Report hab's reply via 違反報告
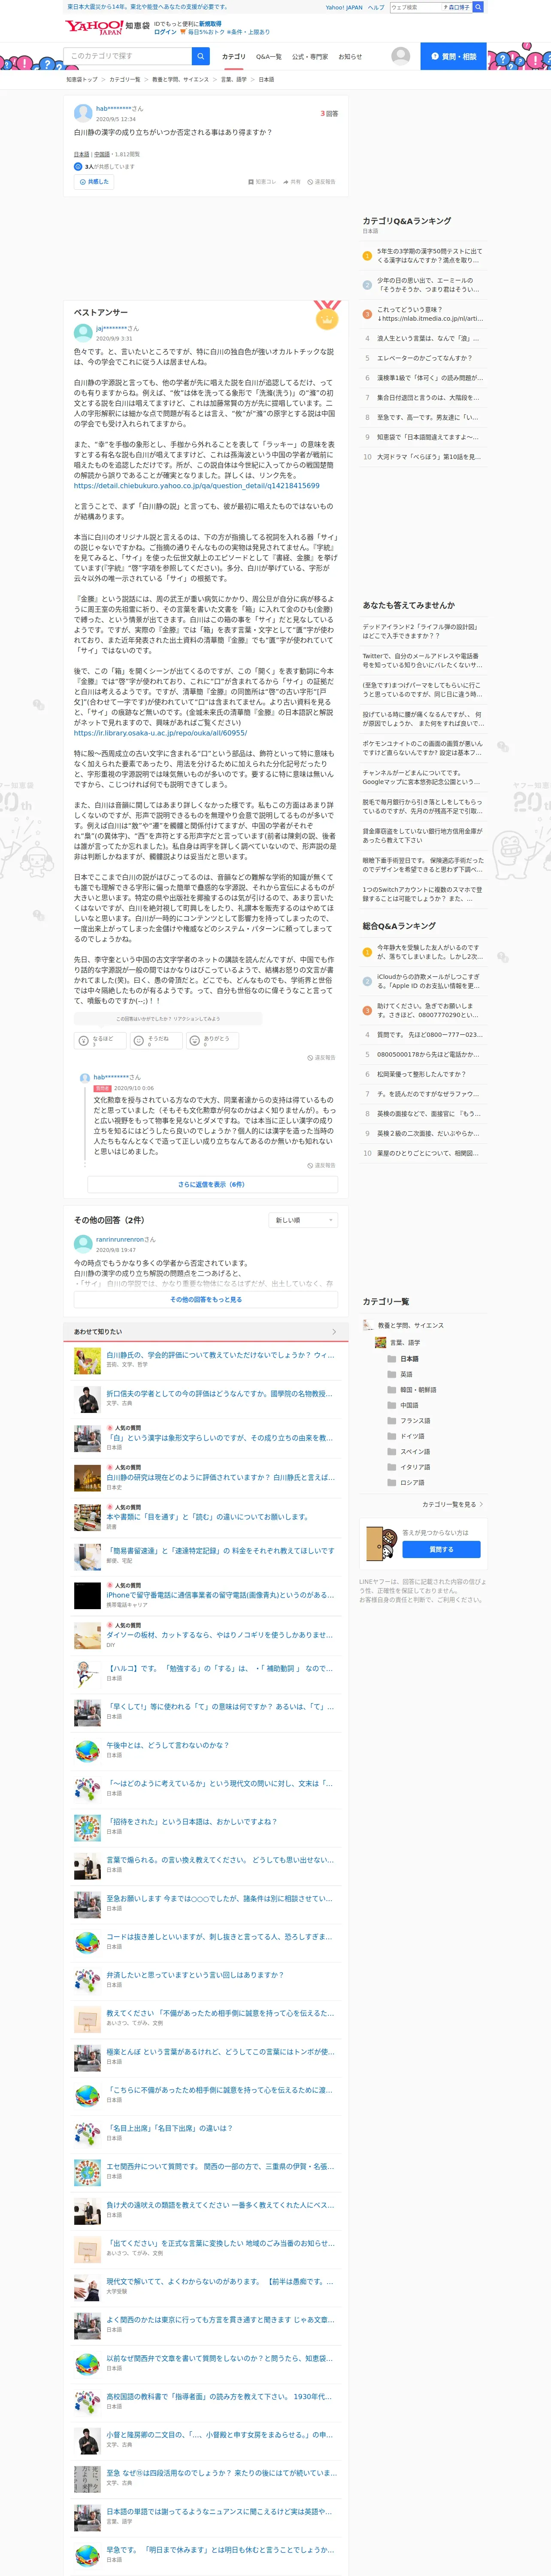 [321, 1165]
